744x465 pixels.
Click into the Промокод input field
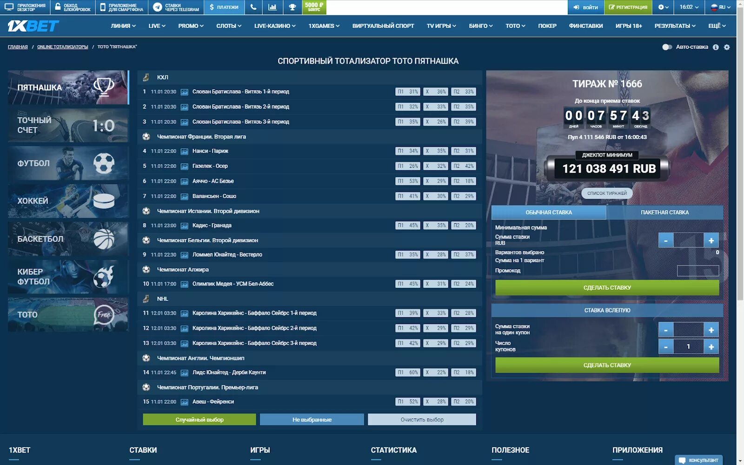click(x=698, y=271)
